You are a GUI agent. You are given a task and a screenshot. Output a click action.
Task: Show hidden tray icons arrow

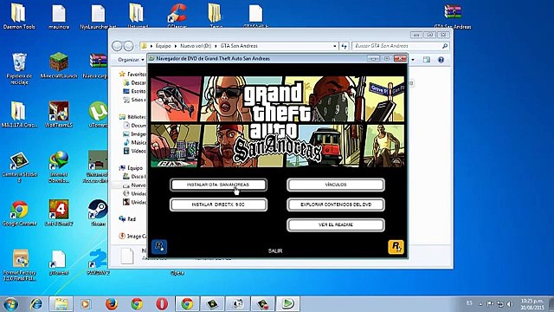480,304
